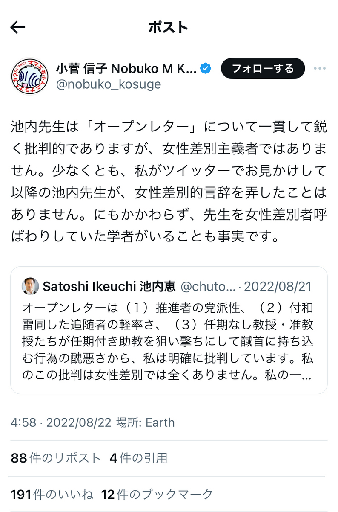Open author name 小菅 信子 Nobuko M K...
The width and height of the screenshot is (338, 512).
click(x=126, y=68)
